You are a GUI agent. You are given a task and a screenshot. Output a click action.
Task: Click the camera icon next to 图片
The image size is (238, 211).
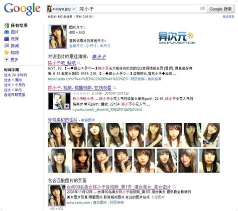pyautogui.click(x=7, y=32)
